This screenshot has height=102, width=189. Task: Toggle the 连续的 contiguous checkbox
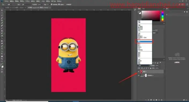click(59, 5)
